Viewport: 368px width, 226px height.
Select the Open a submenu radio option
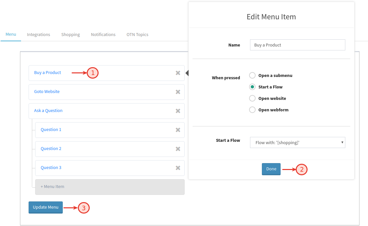252,75
